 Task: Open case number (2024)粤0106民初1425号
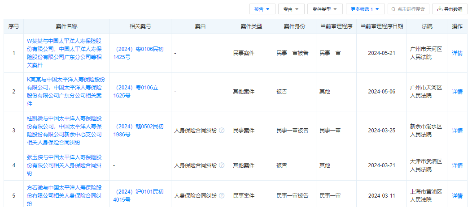[x=139, y=53]
